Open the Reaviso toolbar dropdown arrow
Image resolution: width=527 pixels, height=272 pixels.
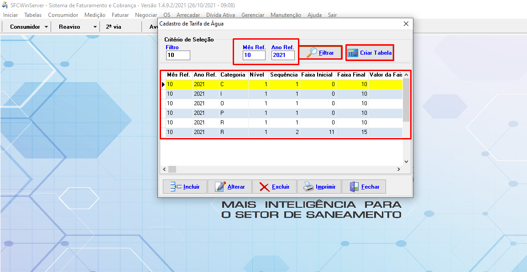click(x=95, y=27)
